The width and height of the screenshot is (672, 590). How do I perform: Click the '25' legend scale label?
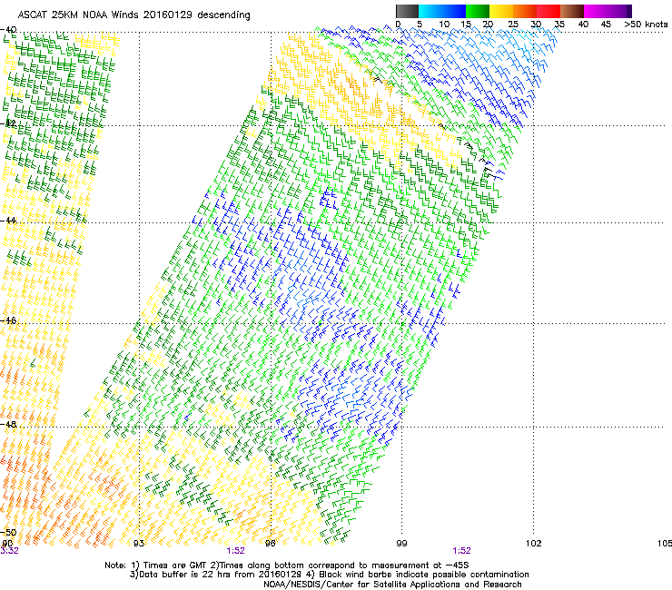coord(513,25)
